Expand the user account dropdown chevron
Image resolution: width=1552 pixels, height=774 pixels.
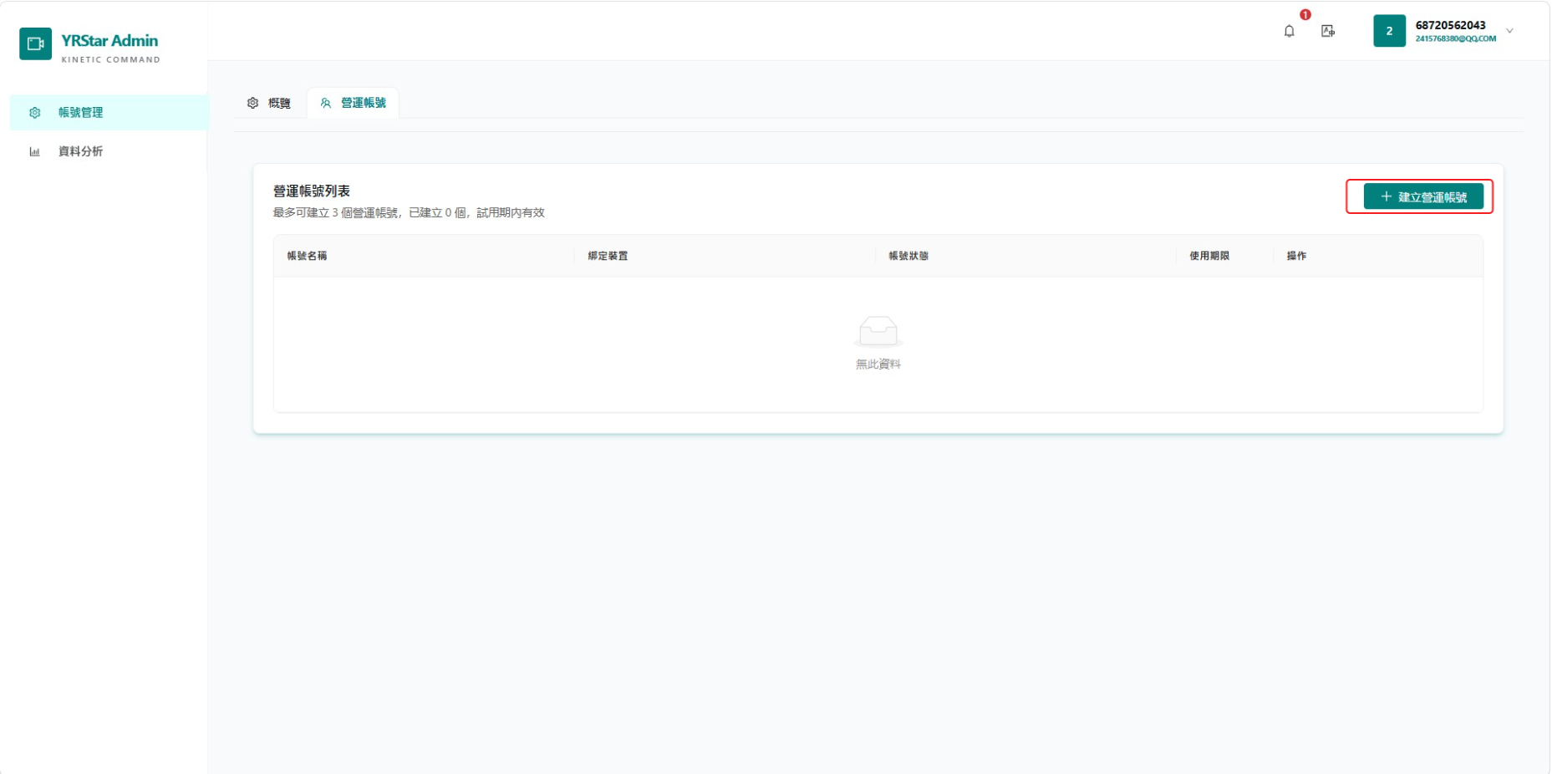(1509, 31)
